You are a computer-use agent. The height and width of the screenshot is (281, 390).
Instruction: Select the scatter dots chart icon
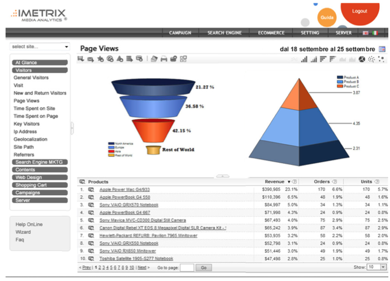[x=381, y=59]
